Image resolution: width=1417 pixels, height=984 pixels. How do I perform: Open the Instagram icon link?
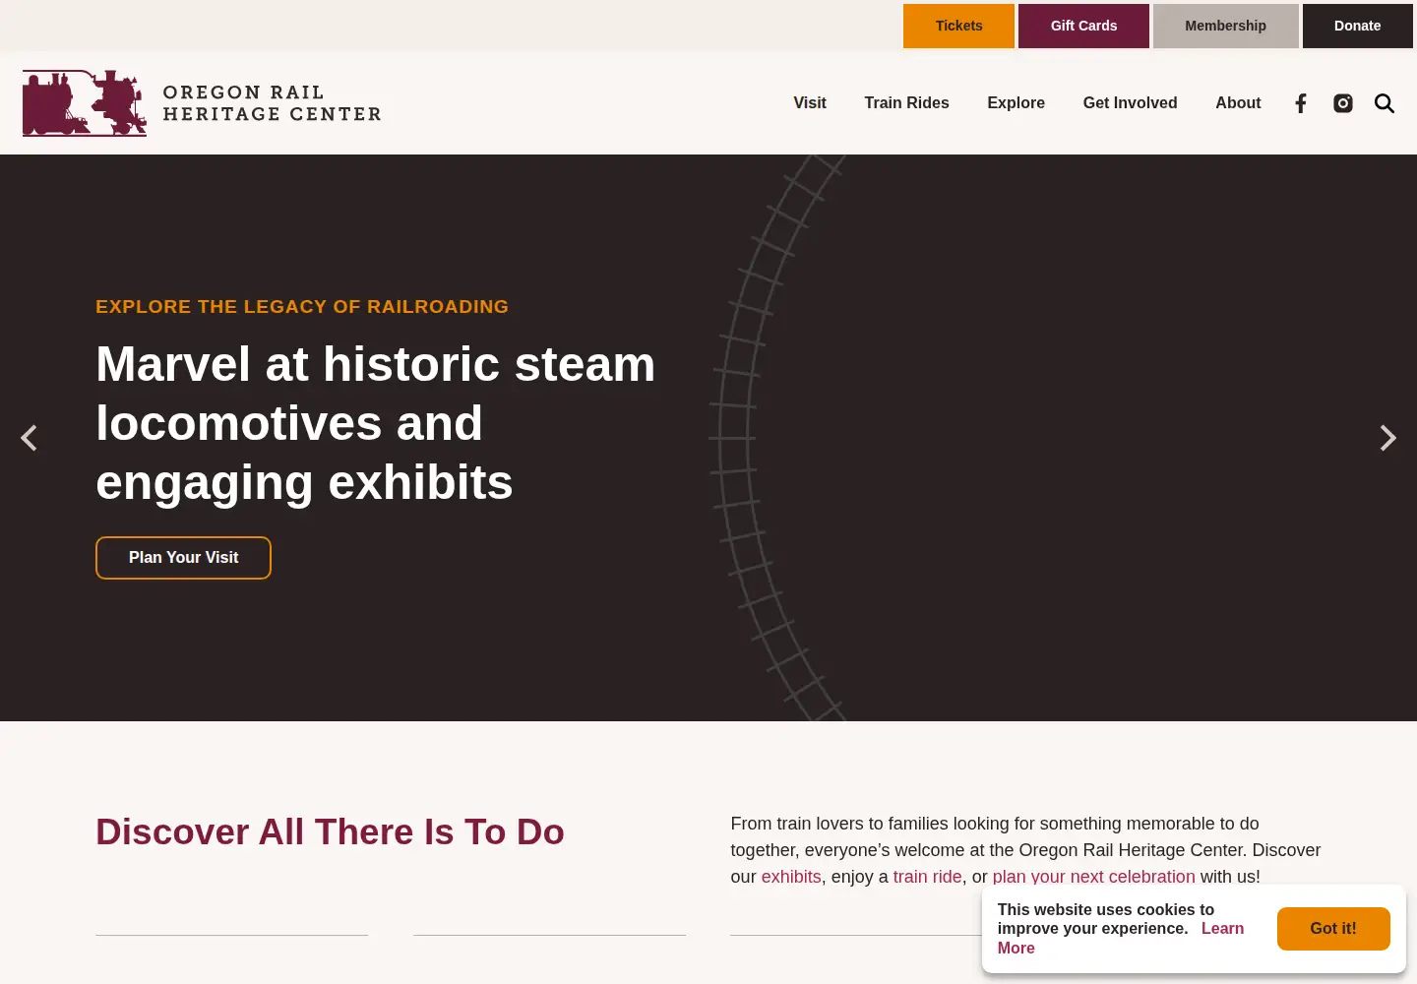coord(1343,103)
